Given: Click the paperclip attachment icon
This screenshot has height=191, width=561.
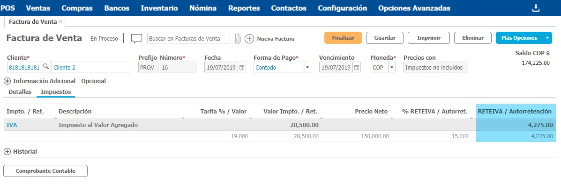Looking at the screenshot, I should point(238,38).
